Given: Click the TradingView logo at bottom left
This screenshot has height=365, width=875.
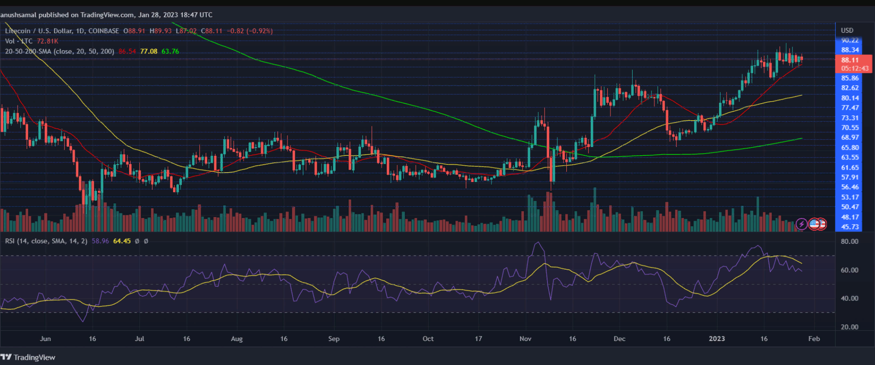Looking at the screenshot, I should click(x=28, y=357).
